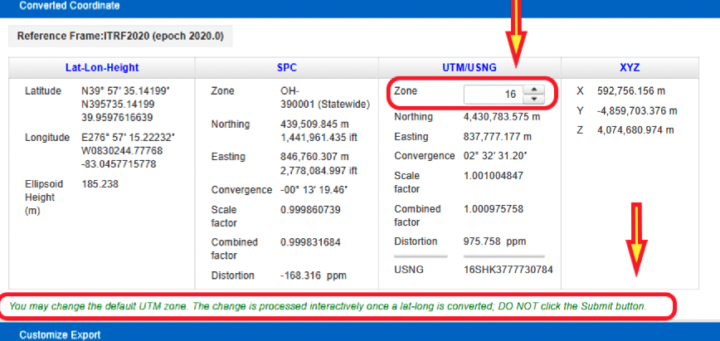720x341 pixels.
Task: Click the Reference Frame ITRF2020 label
Action: pos(120,37)
